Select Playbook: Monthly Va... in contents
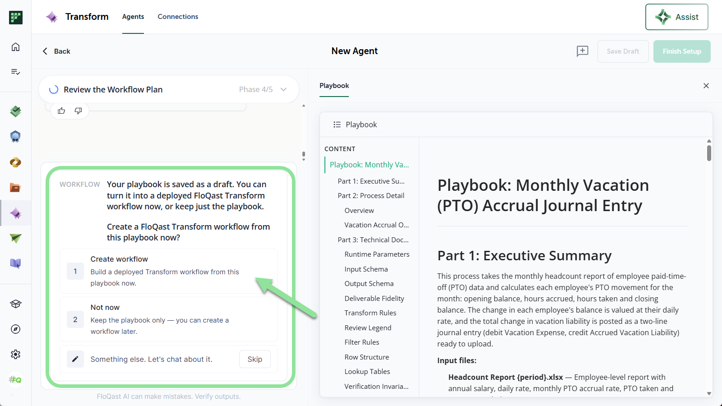This screenshot has width=722, height=406. 369,165
